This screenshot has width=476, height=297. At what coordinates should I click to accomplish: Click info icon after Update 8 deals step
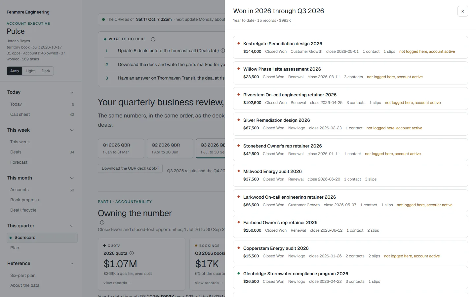pyautogui.click(x=222, y=51)
